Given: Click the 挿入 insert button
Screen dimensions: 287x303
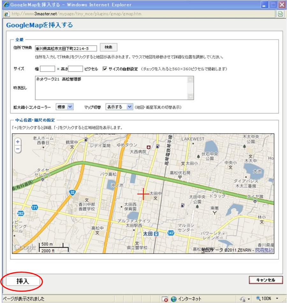Looking at the screenshot, I should (23, 281).
